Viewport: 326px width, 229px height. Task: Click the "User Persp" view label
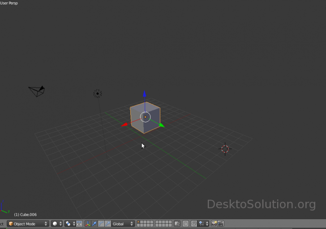(9, 3)
